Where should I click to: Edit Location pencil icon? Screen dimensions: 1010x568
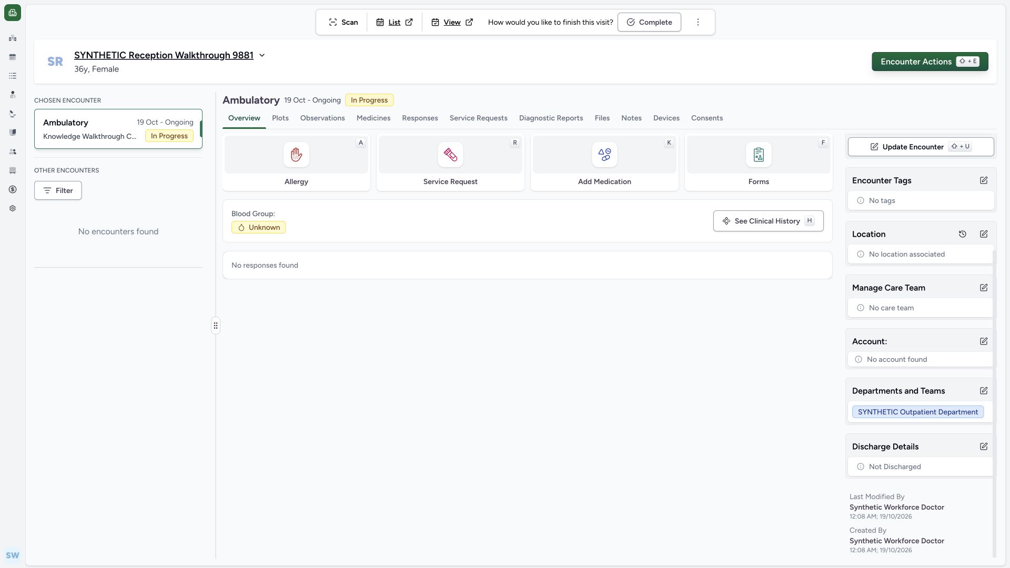[984, 234]
